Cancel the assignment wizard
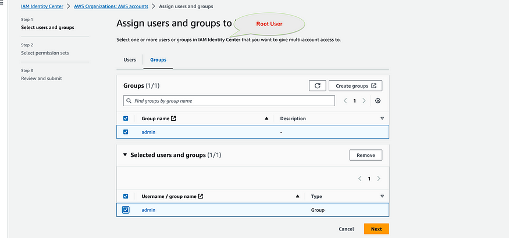 (346, 229)
